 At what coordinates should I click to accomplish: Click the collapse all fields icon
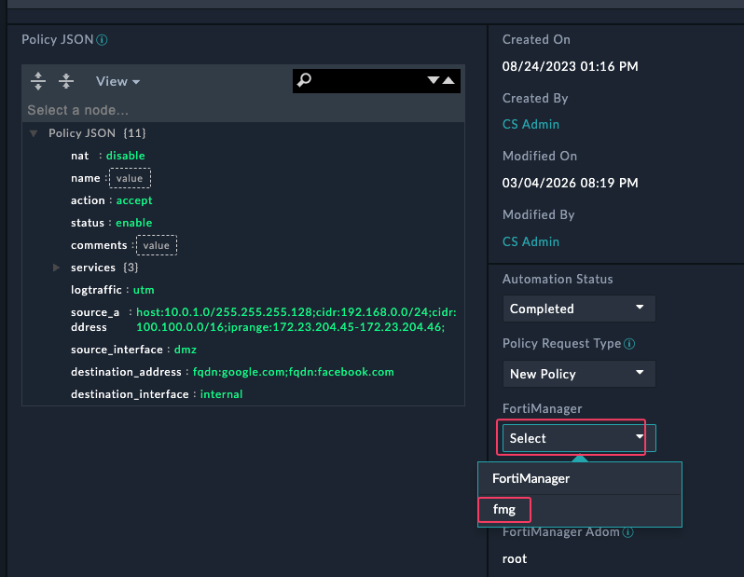[66, 81]
